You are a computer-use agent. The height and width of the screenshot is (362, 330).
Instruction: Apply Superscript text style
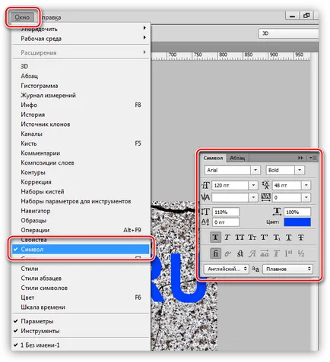pyautogui.click(x=264, y=238)
